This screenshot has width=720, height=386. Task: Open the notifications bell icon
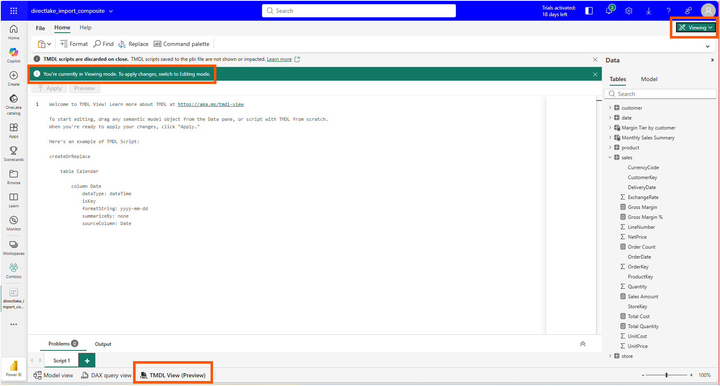pos(609,11)
